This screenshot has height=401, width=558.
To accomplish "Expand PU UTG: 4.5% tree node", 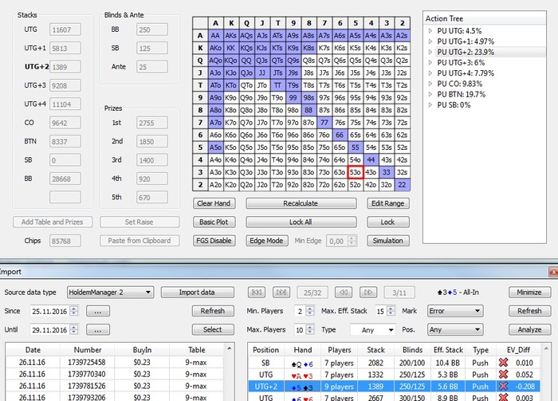I will click(430, 31).
